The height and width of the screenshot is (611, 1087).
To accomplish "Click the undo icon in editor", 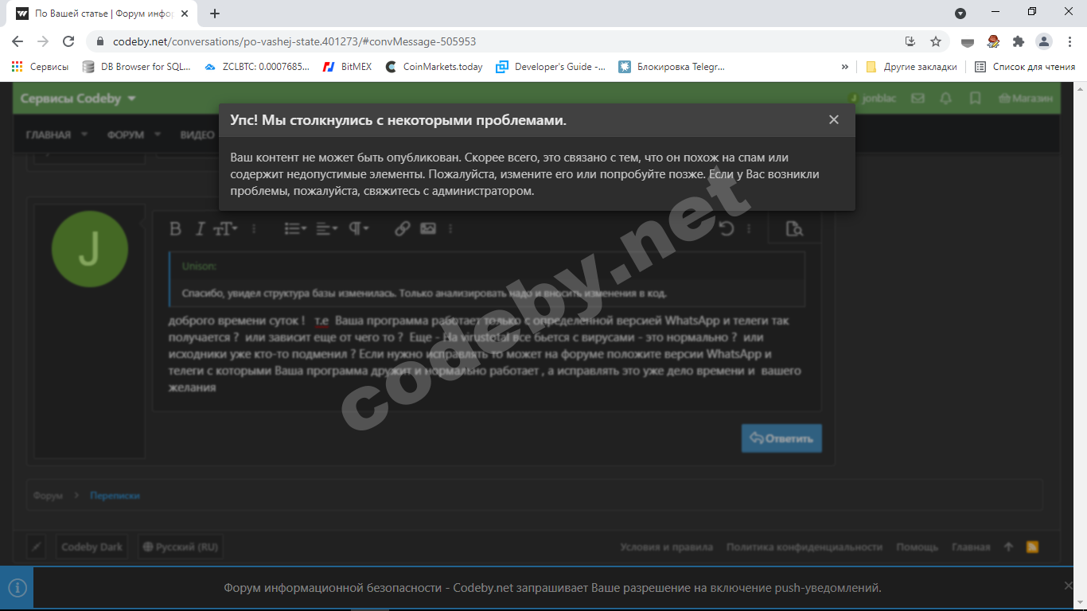I will 726,229.
